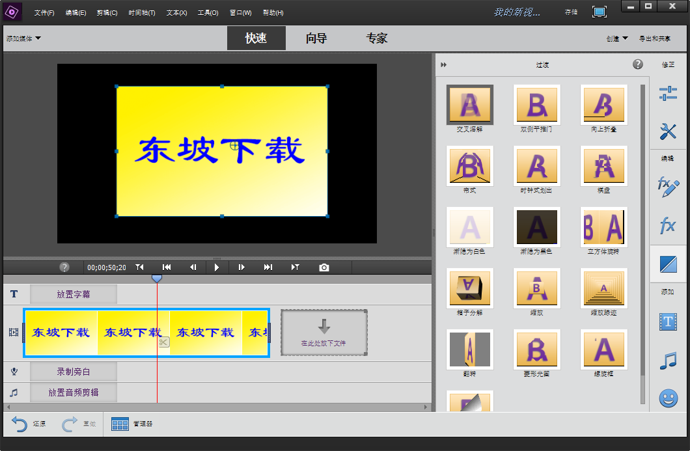
Task: Open the Applied Effects panel (fx pen icon)
Action: 668,187
